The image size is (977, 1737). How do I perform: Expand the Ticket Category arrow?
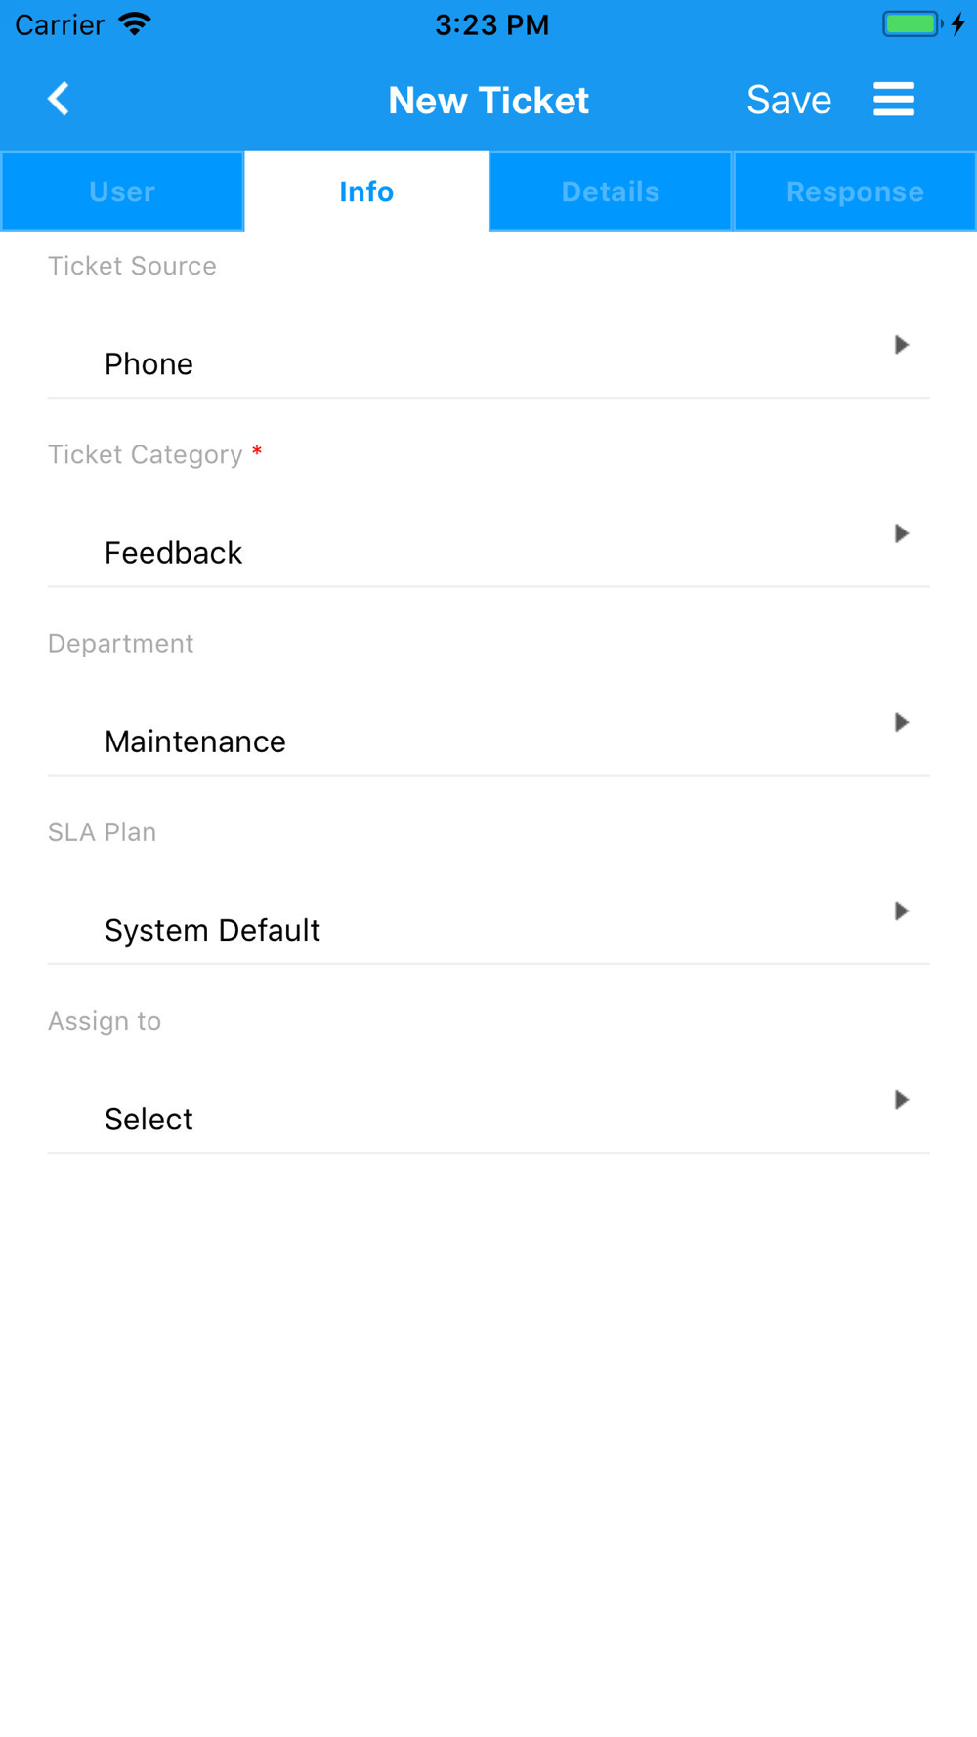[x=901, y=533]
